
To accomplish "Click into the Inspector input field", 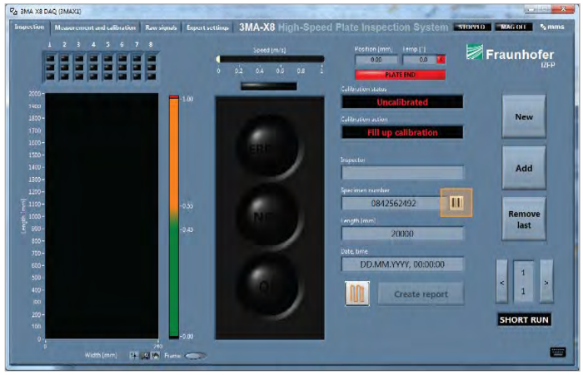I will (x=402, y=172).
